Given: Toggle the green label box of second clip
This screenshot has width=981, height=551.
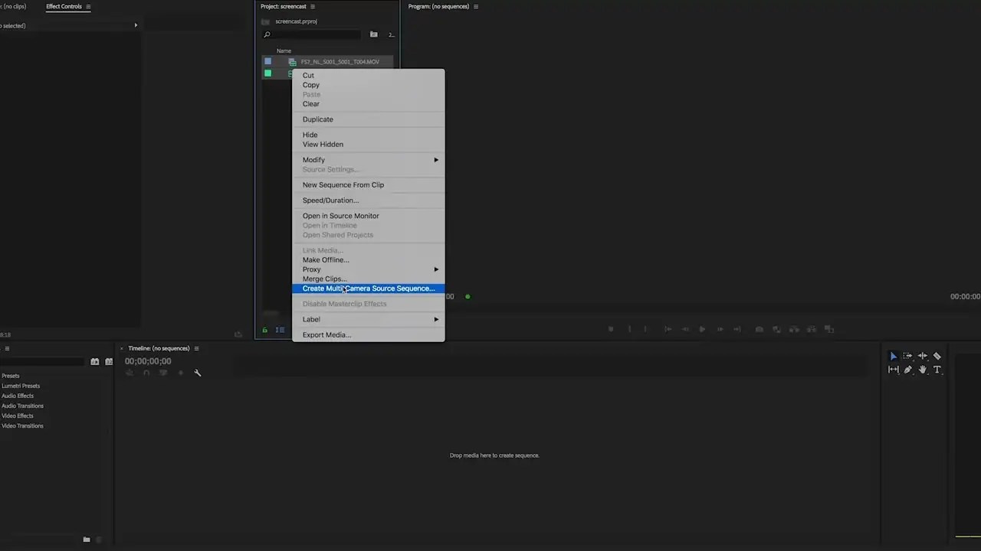Looking at the screenshot, I should pos(267,73).
